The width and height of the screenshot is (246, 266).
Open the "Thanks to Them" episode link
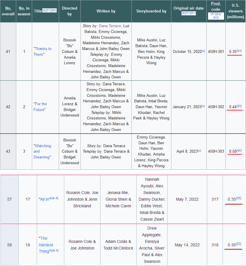pos(42,51)
